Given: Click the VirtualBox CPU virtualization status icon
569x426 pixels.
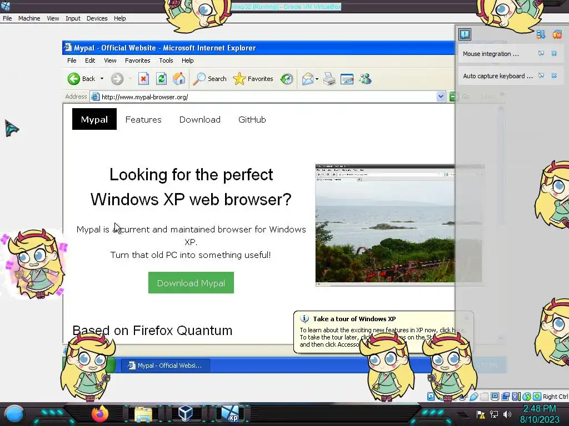Looking at the screenshot, I should [x=516, y=397].
